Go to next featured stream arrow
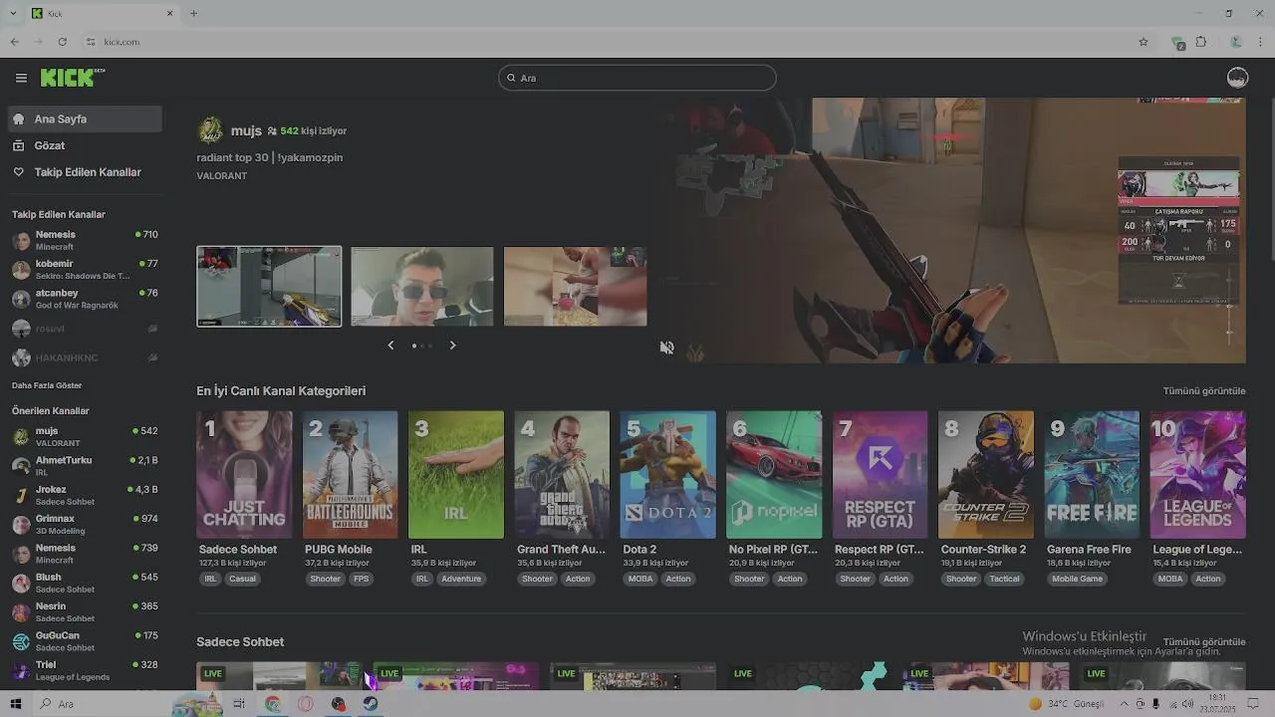This screenshot has height=717, width=1275. click(452, 346)
